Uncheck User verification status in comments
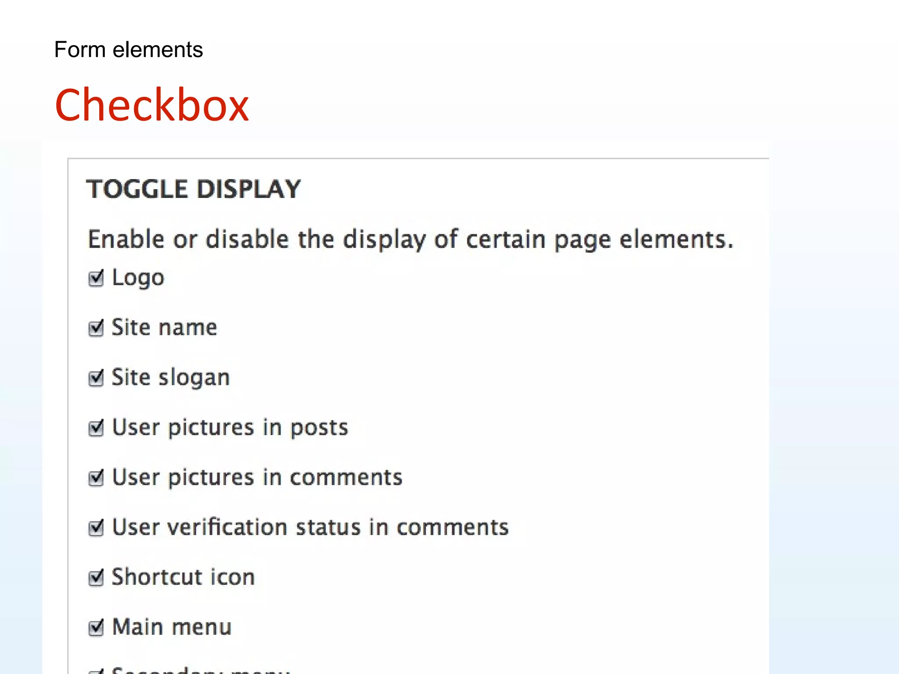The height and width of the screenshot is (674, 899). coord(96,527)
